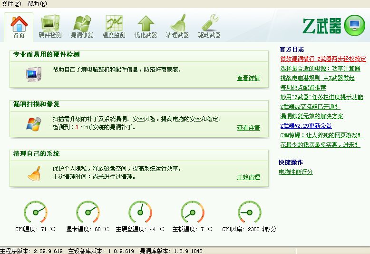The image size is (370, 254).
Task: Click 查看详情 in the vulnerability scan panel
Action: click(248, 128)
